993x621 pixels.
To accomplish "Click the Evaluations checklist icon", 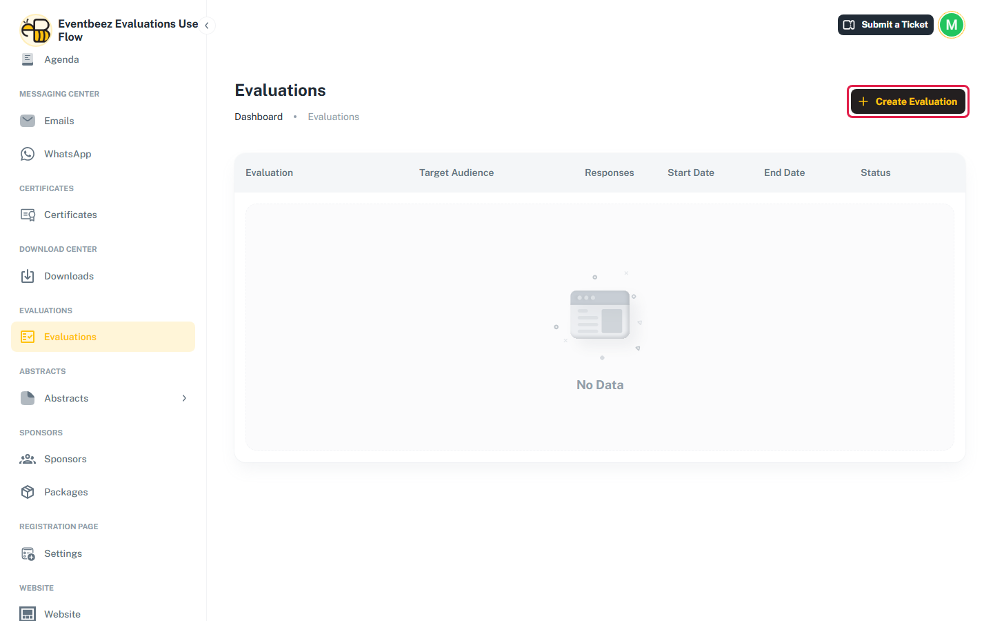I will pyautogui.click(x=28, y=337).
